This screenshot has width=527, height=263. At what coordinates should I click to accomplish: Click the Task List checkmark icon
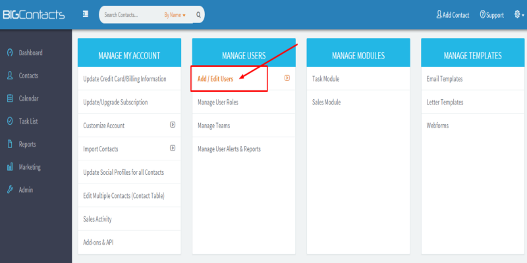10,121
